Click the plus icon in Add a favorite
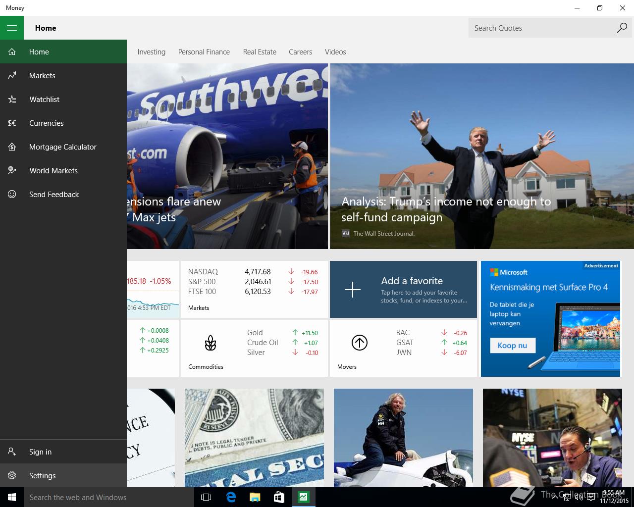The image size is (634, 507). tap(353, 290)
